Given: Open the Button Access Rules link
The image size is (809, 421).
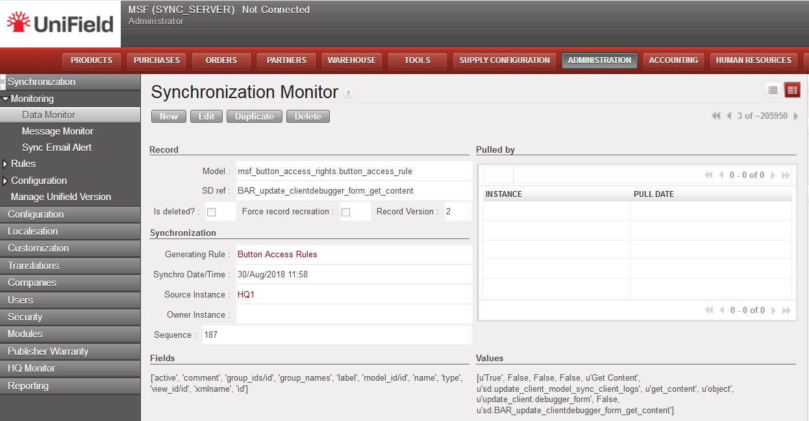Looking at the screenshot, I should (x=277, y=255).
